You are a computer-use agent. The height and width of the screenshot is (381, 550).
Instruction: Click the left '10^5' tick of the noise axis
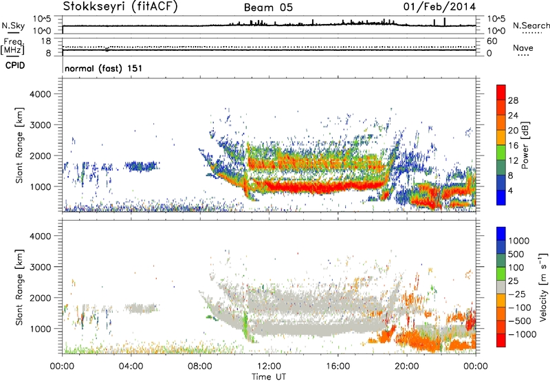(x=42, y=19)
